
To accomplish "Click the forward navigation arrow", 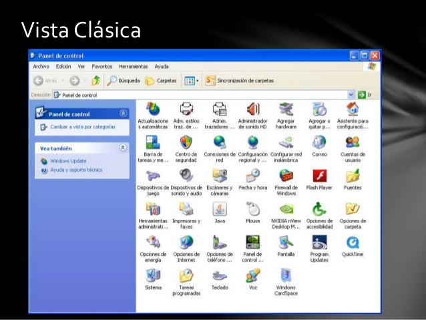I will [x=75, y=80].
